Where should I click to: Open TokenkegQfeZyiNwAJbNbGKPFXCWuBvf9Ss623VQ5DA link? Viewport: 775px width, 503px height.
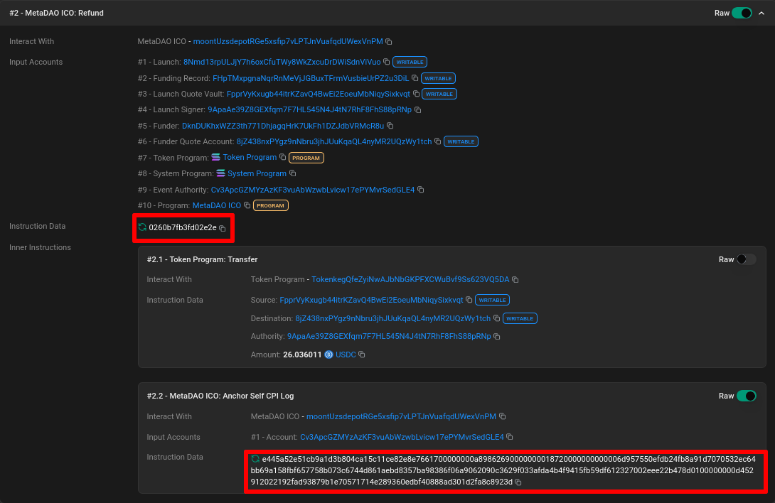pos(410,280)
